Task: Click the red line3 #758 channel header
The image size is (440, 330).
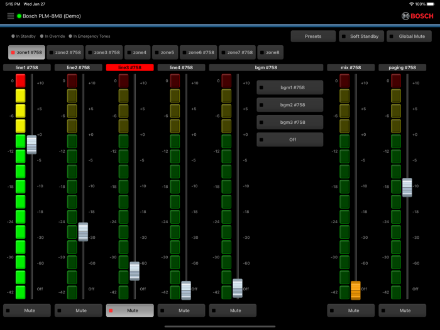Action: (130, 68)
